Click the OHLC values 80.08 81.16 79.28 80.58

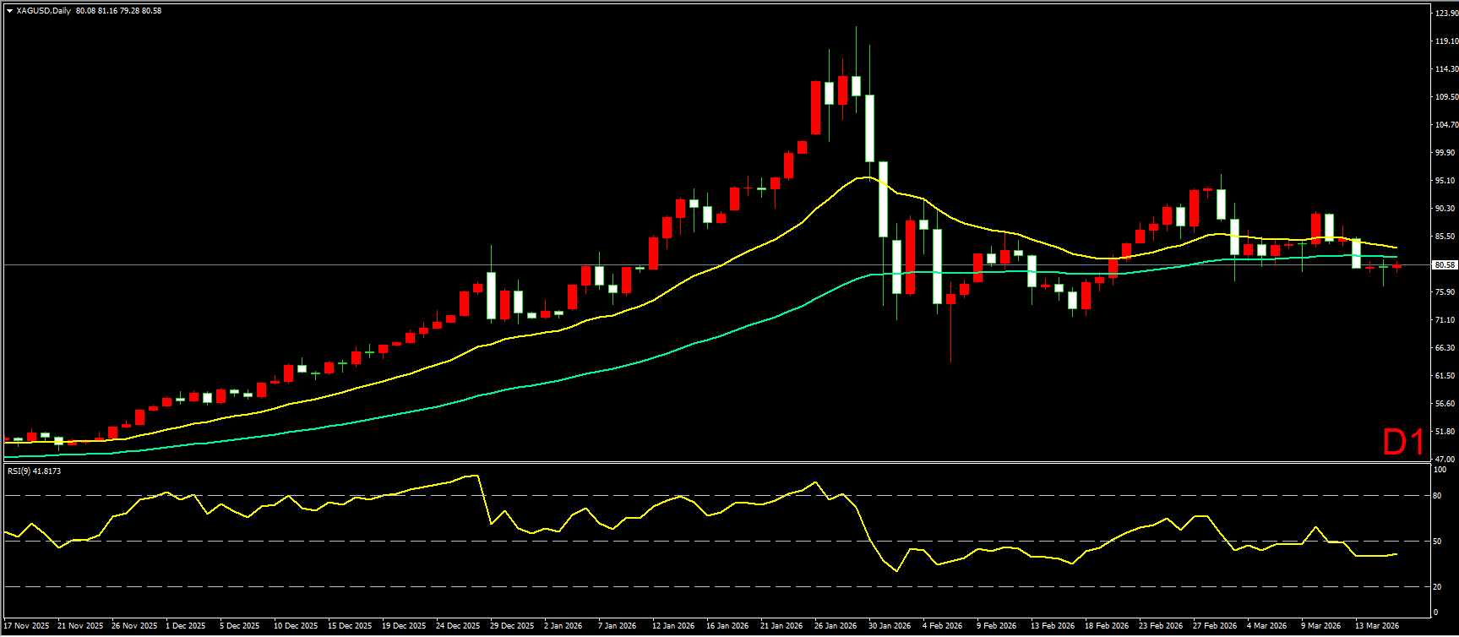point(118,11)
